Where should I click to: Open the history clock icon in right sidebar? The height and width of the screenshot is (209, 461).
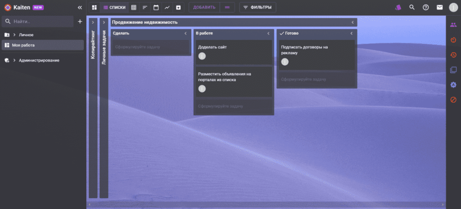tap(453, 55)
